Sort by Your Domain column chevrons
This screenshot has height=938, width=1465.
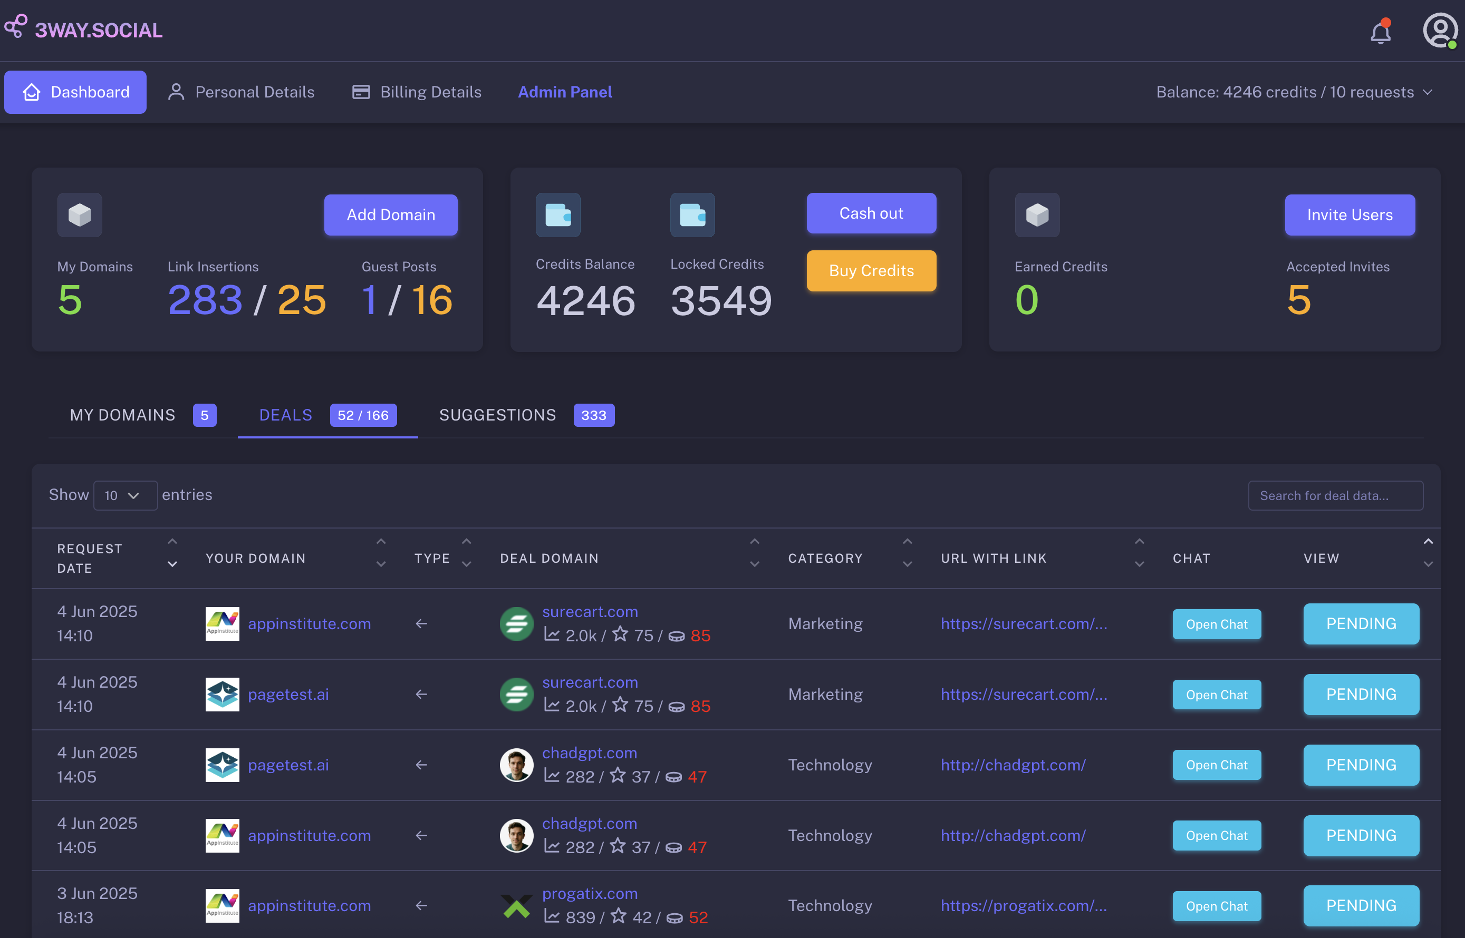point(381,553)
